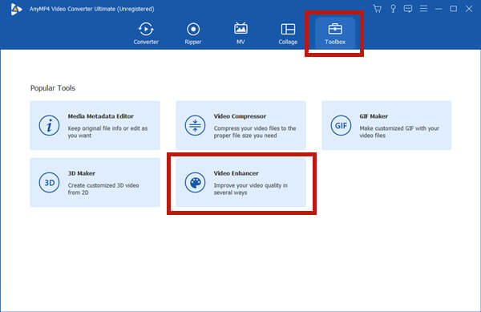Maximize the application window

[454, 9]
